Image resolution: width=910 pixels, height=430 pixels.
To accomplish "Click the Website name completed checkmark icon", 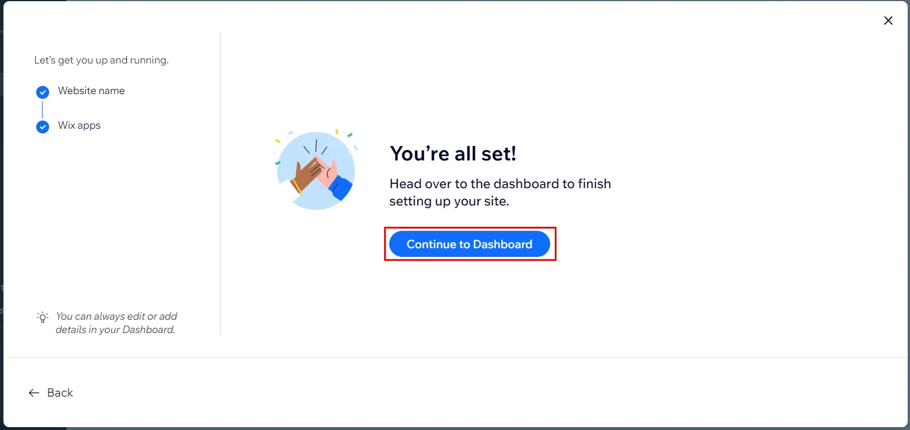I will pos(43,92).
